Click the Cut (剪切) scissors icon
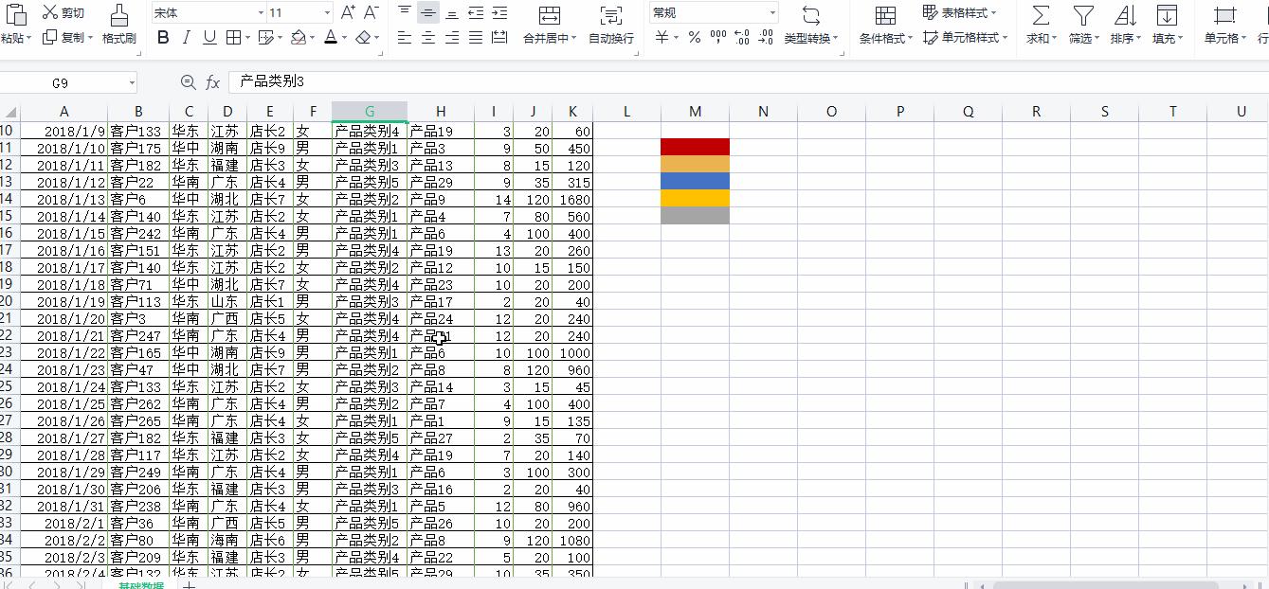The height and width of the screenshot is (589, 1269). coord(49,12)
